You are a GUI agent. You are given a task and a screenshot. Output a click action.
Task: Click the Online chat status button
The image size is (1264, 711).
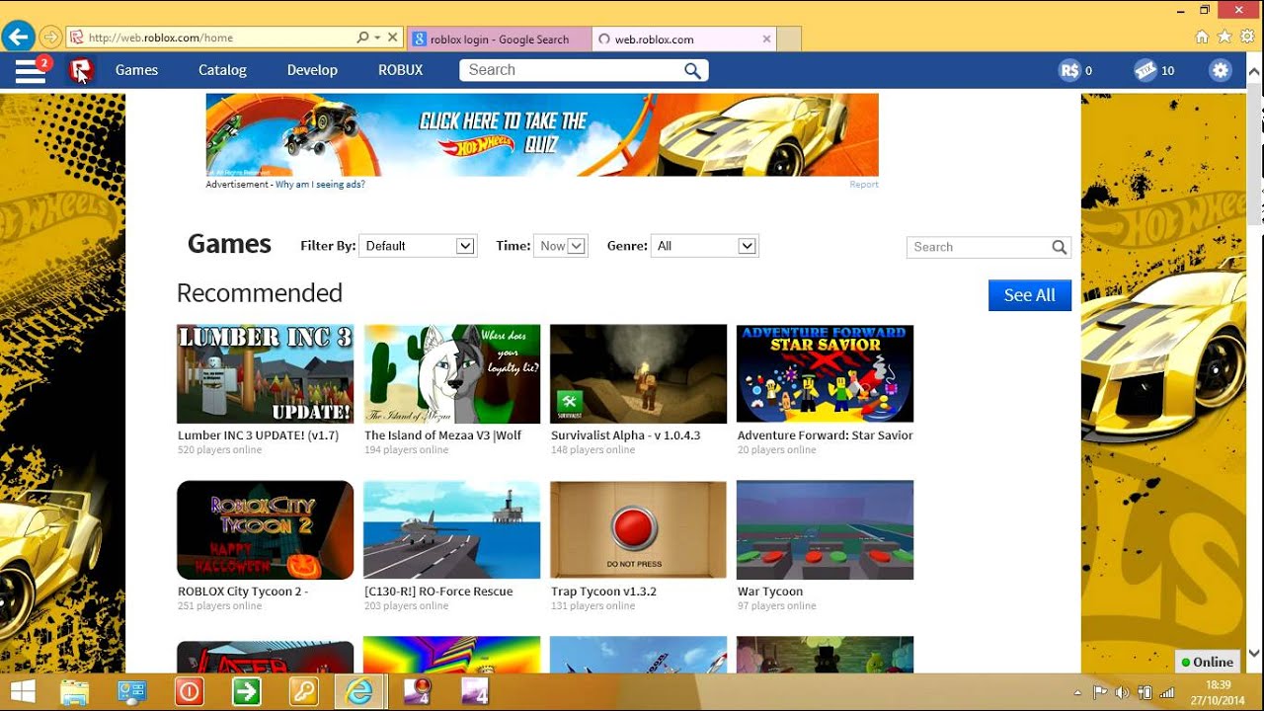[x=1207, y=662]
